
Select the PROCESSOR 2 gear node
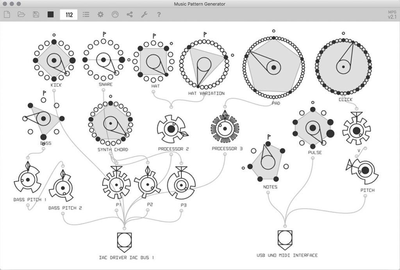coord(171,129)
